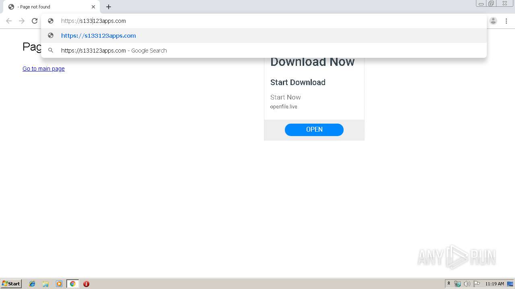Click the 'Download Now' ad title

pos(313,62)
